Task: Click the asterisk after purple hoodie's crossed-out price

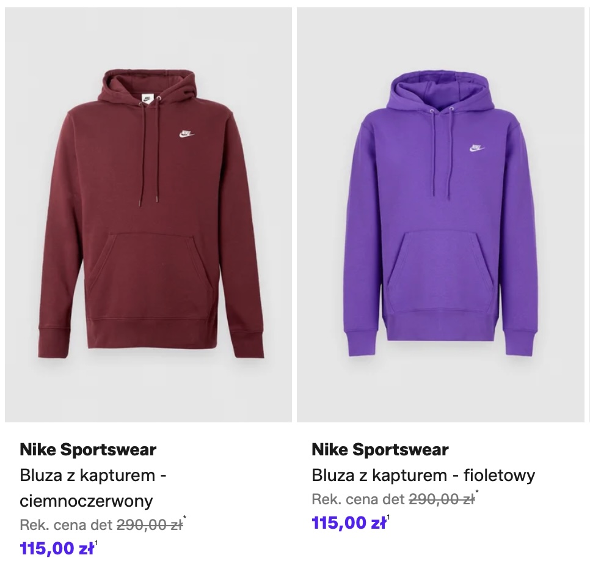Action: 477,493
